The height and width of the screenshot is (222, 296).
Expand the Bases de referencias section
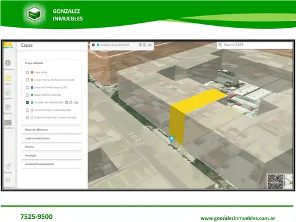(52, 129)
